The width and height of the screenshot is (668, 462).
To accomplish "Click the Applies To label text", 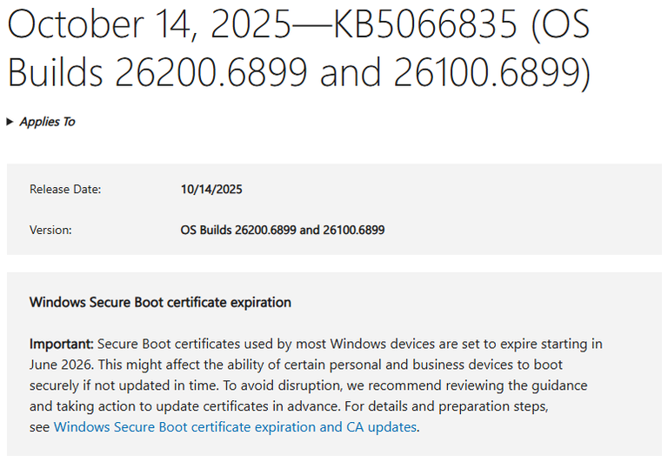I will click(47, 122).
